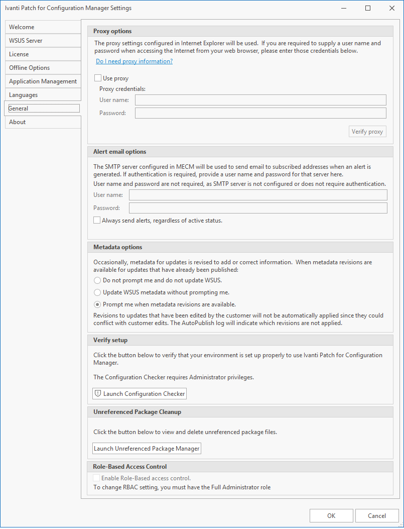Open the Do I need proxy information link
The width and height of the screenshot is (404, 529).
(x=134, y=61)
